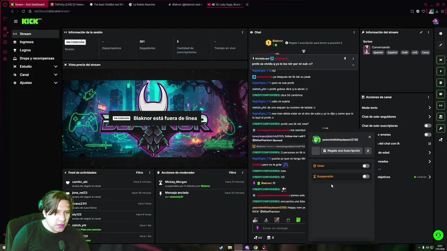Toggle the chat widget icon in right toolbar
The height and width of the screenshot is (251, 447).
(441, 94)
